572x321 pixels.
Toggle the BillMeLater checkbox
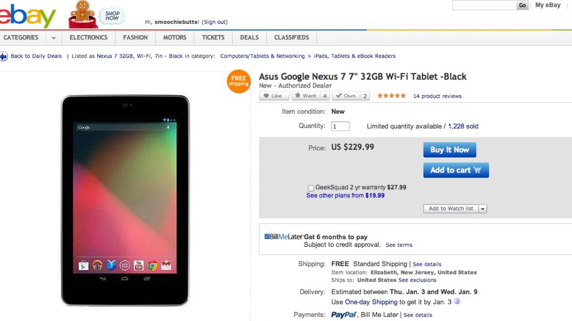(x=267, y=236)
